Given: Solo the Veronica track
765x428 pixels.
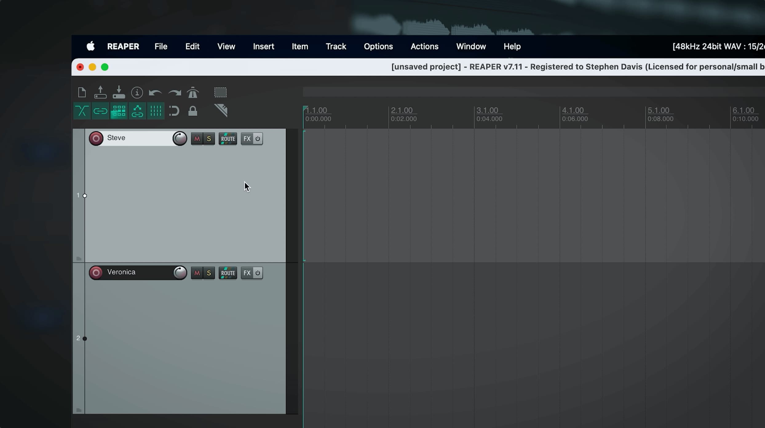Looking at the screenshot, I should click(x=209, y=273).
